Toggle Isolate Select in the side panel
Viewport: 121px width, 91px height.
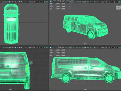(x=101, y=48)
